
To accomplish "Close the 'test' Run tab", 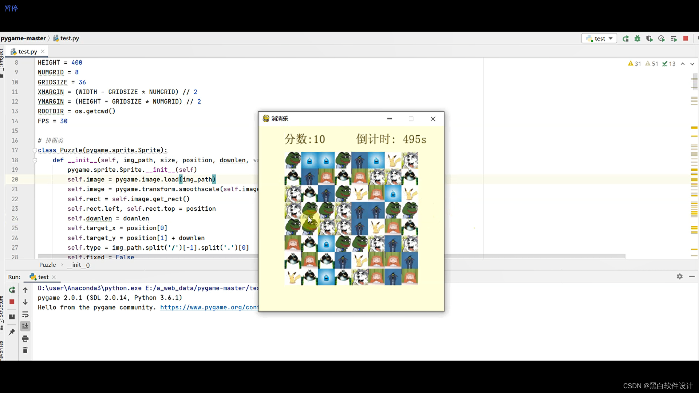I will tap(54, 277).
